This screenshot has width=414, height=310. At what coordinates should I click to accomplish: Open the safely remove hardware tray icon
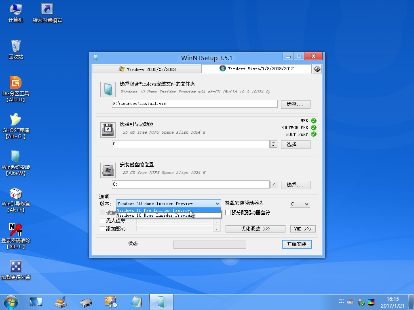[x=361, y=302]
